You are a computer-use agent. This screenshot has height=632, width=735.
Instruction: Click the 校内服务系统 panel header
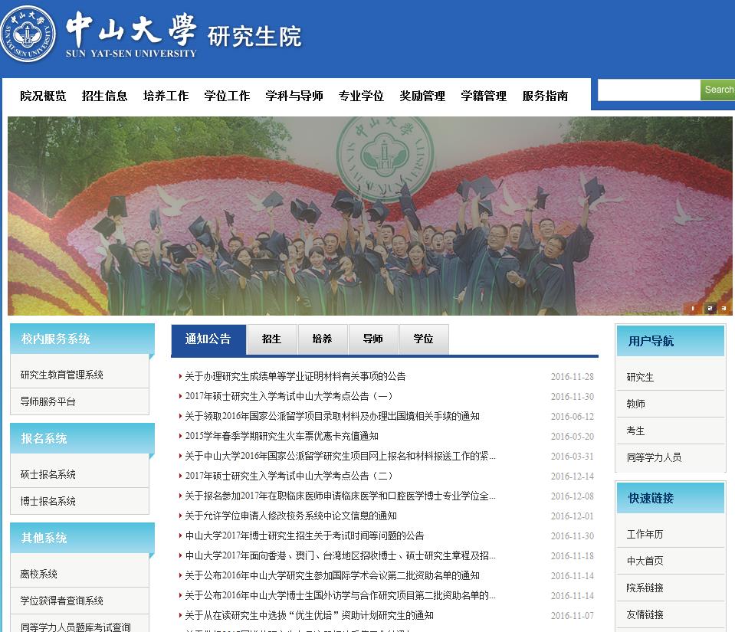[83, 339]
